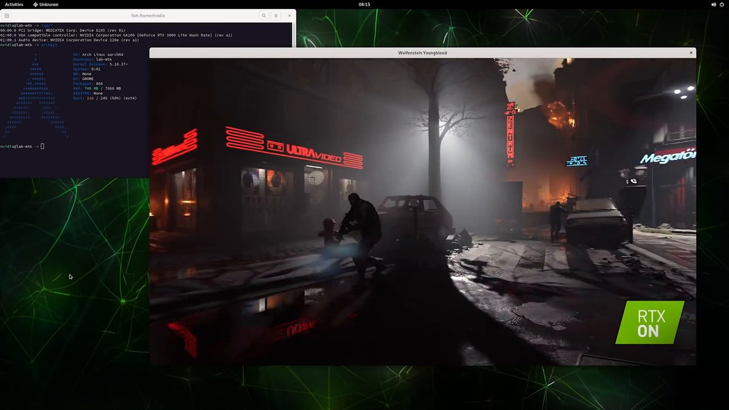Click the RTX ON badge in the game
Viewport: 729px width, 410px height.
click(x=649, y=322)
